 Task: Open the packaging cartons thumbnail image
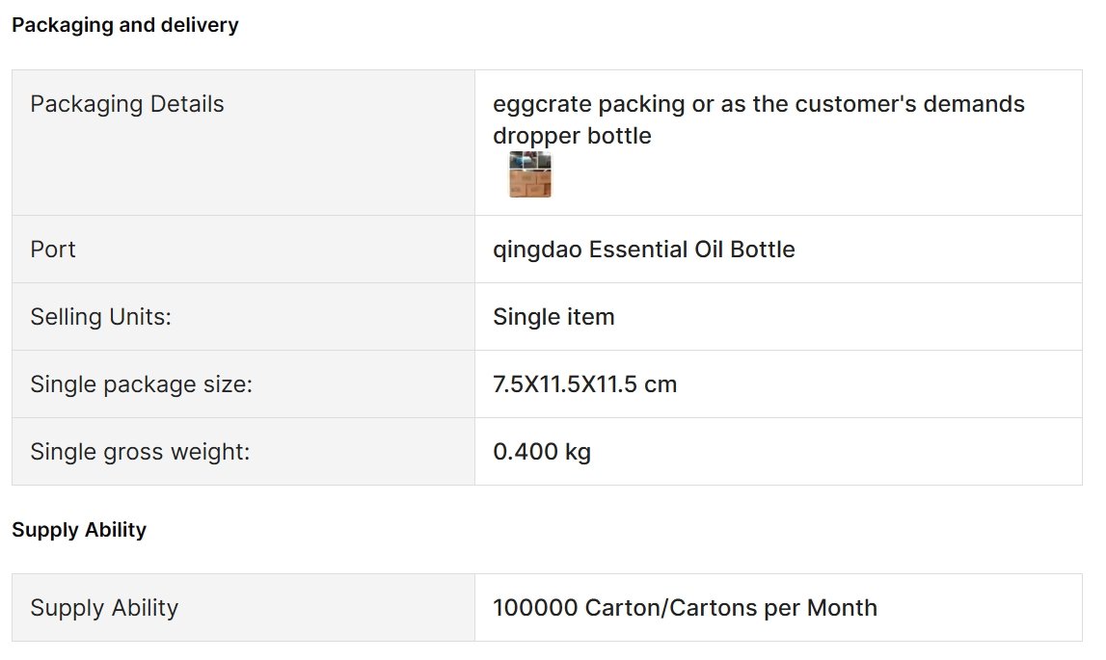(529, 174)
